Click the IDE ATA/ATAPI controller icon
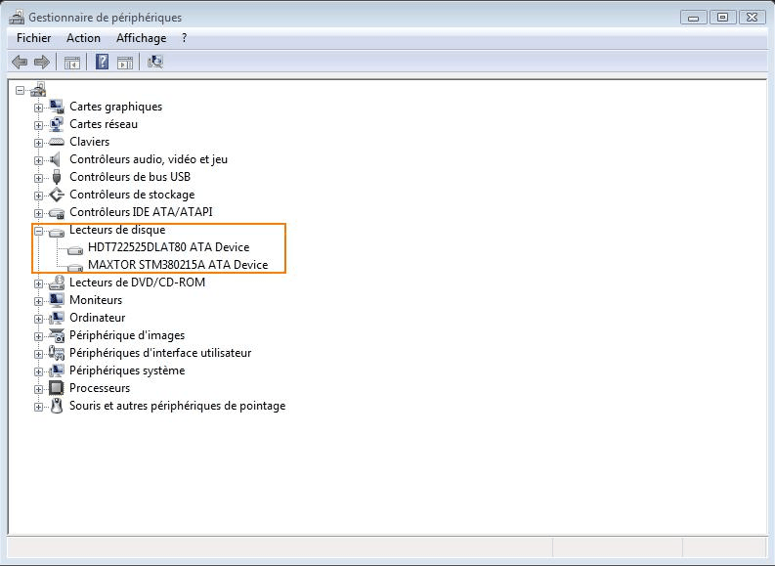This screenshot has width=775, height=566. [57, 213]
